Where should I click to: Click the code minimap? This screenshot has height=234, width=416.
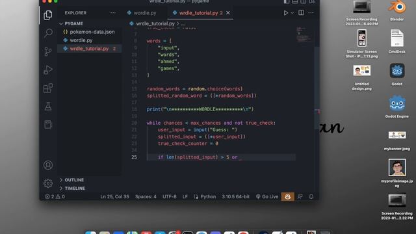(x=304, y=34)
